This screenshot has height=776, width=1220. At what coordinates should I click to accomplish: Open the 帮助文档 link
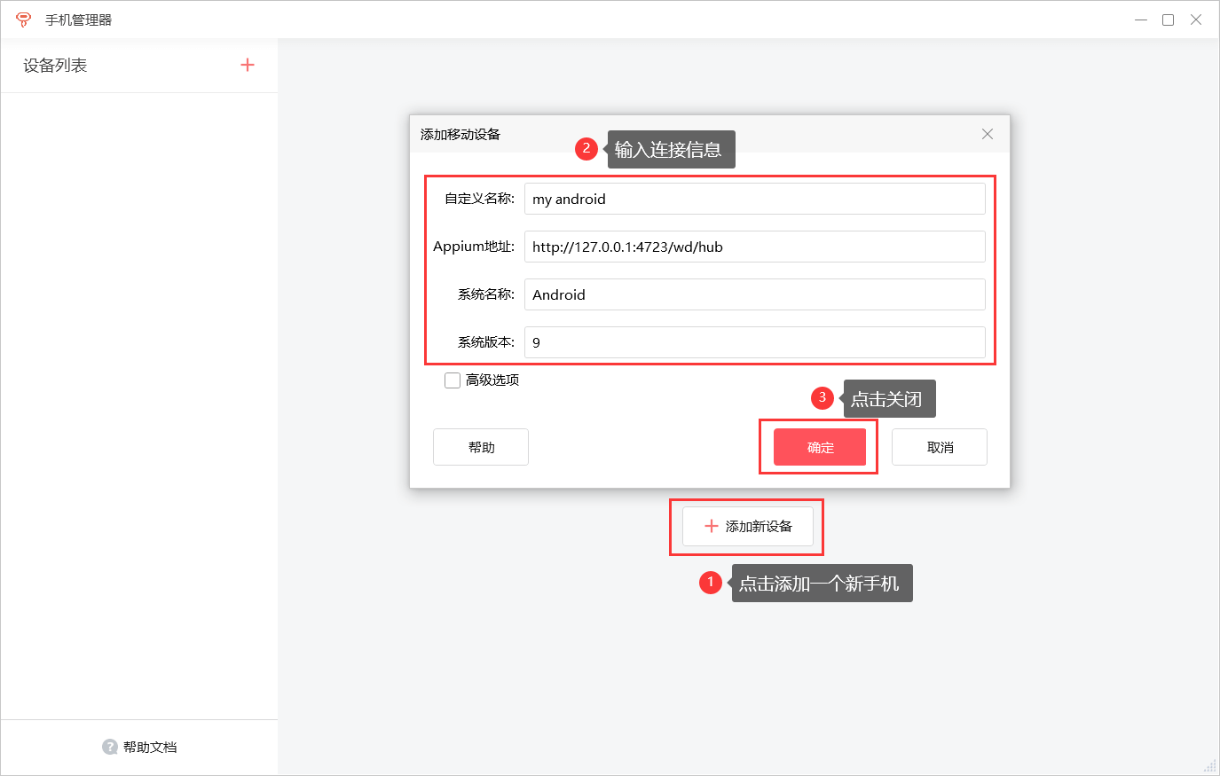(150, 747)
